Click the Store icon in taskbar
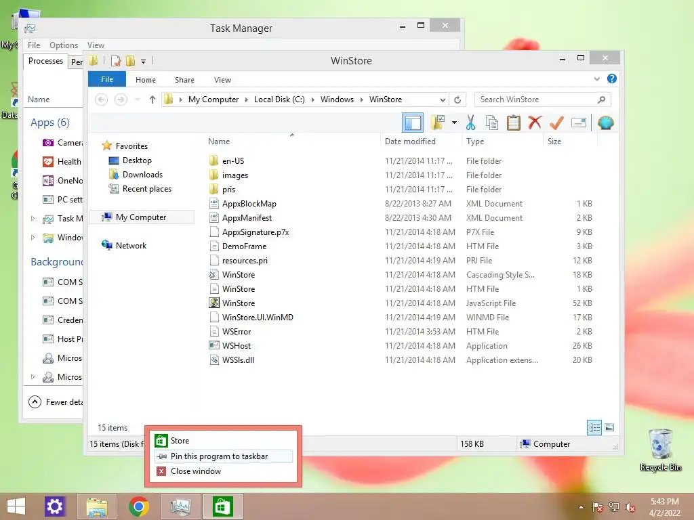The image size is (694, 520). 222,506
